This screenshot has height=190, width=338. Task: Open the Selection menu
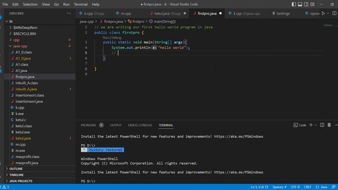point(30,4)
